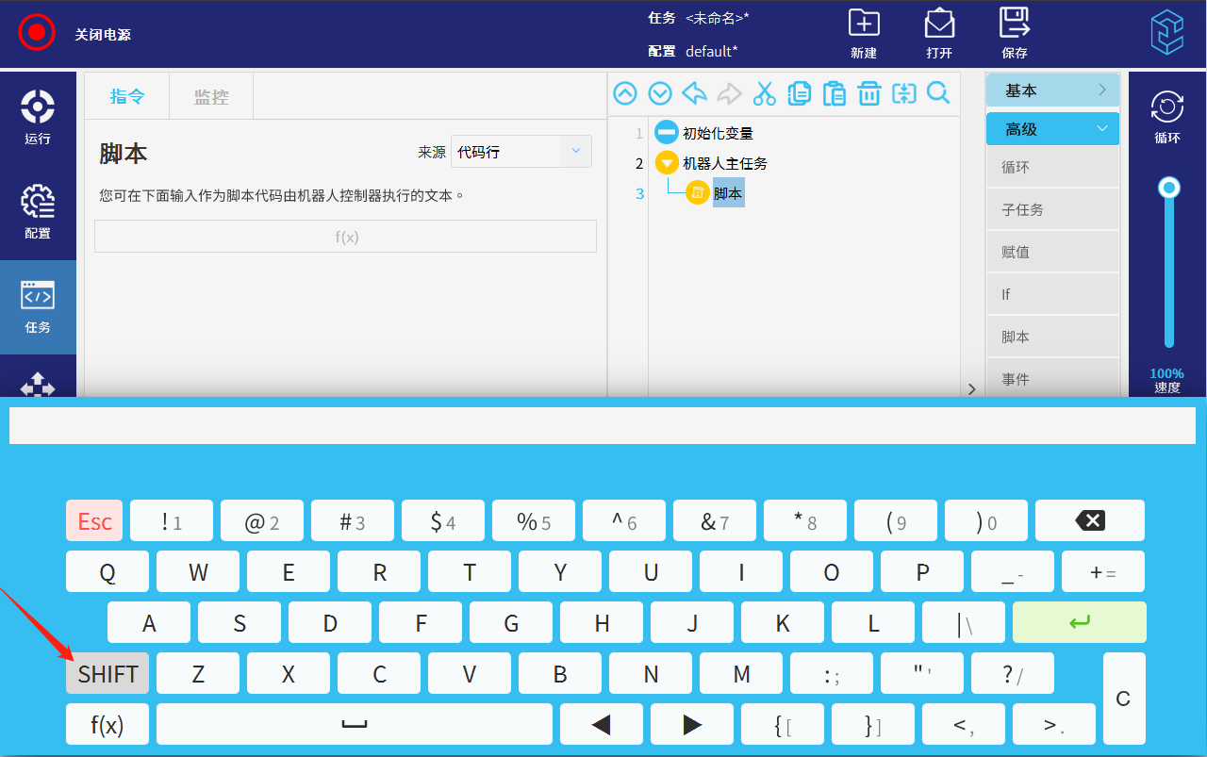Switch to the 监控 tab
The width and height of the screenshot is (1207, 757).
(211, 96)
